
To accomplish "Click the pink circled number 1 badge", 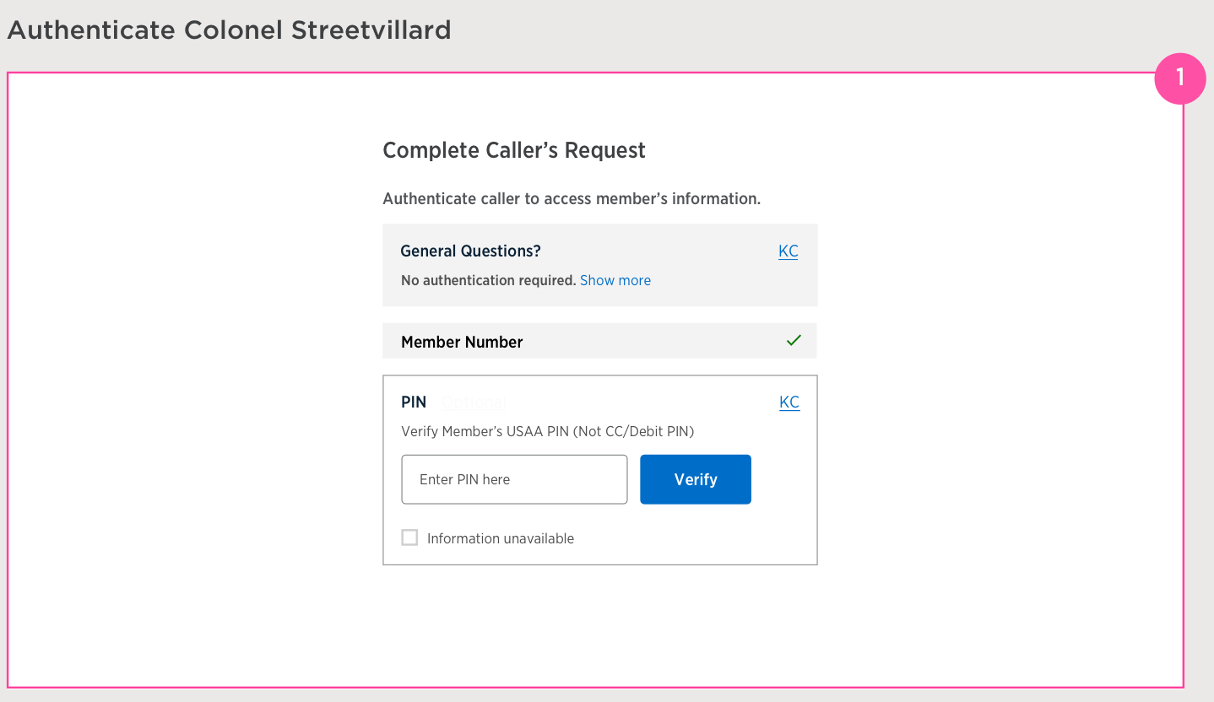I will pos(1179,78).
